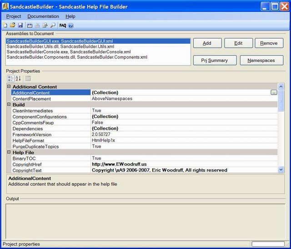Collapse the Help File category

tap(9, 152)
